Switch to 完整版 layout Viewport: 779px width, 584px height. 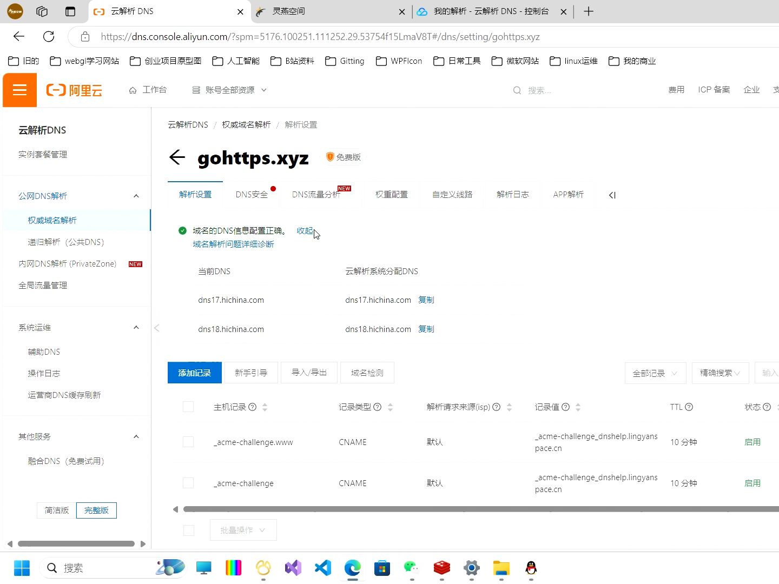pos(96,510)
